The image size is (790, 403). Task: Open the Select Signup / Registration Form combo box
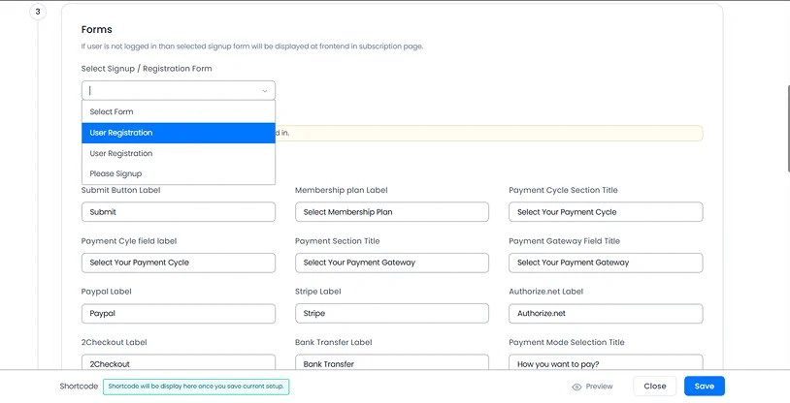[179, 90]
